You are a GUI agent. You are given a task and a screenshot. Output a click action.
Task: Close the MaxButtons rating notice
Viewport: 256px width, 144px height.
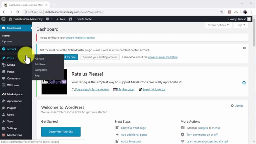[x=244, y=83]
